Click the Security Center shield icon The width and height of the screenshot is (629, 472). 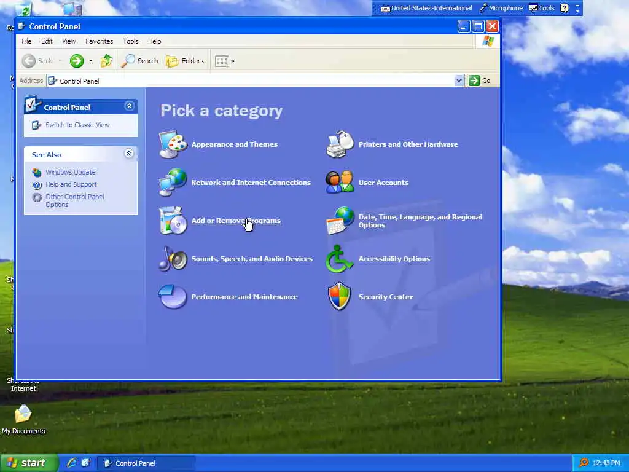(339, 297)
